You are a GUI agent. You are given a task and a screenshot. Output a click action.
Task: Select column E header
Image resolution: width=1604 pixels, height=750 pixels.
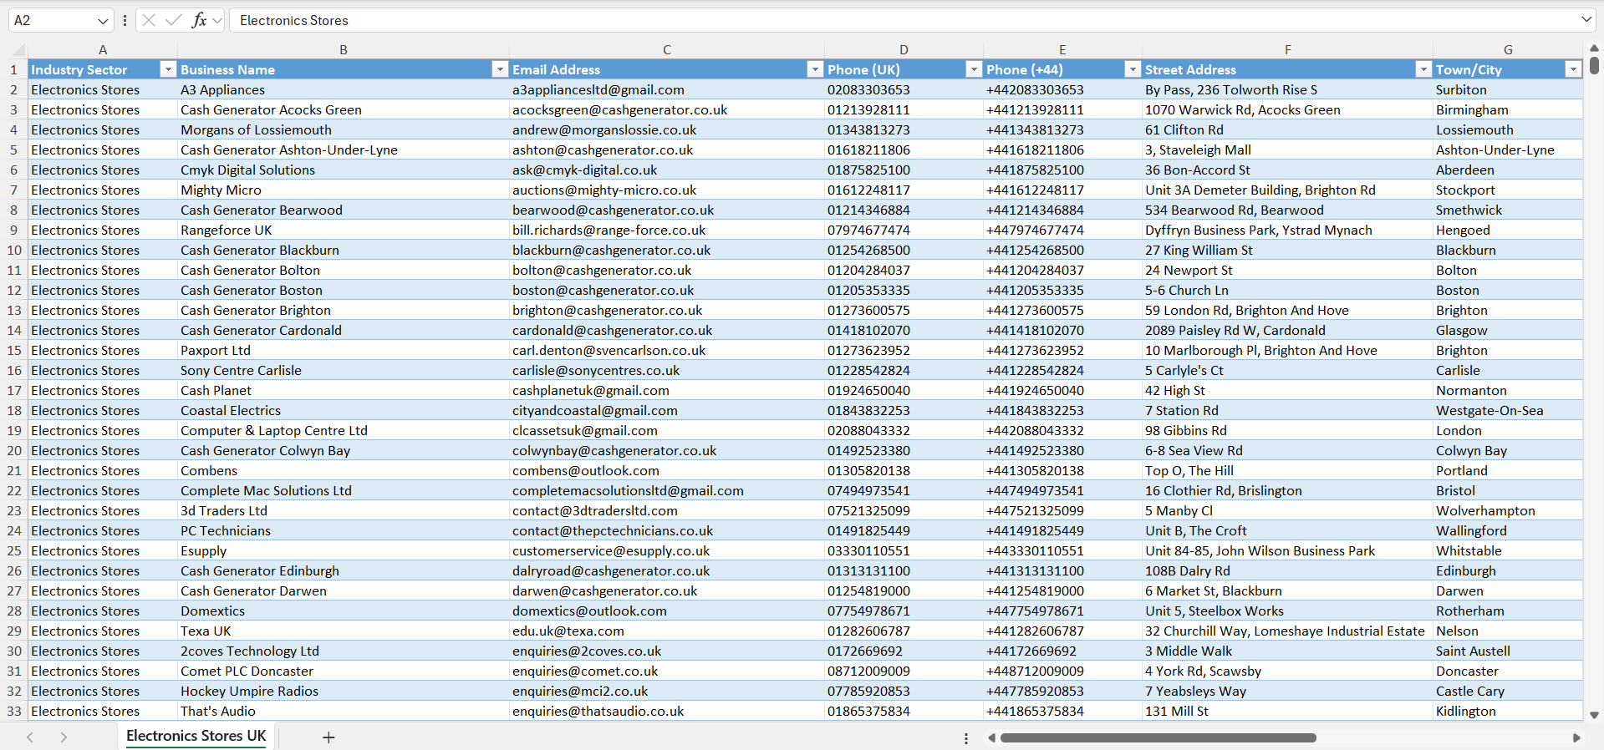pos(1062,50)
